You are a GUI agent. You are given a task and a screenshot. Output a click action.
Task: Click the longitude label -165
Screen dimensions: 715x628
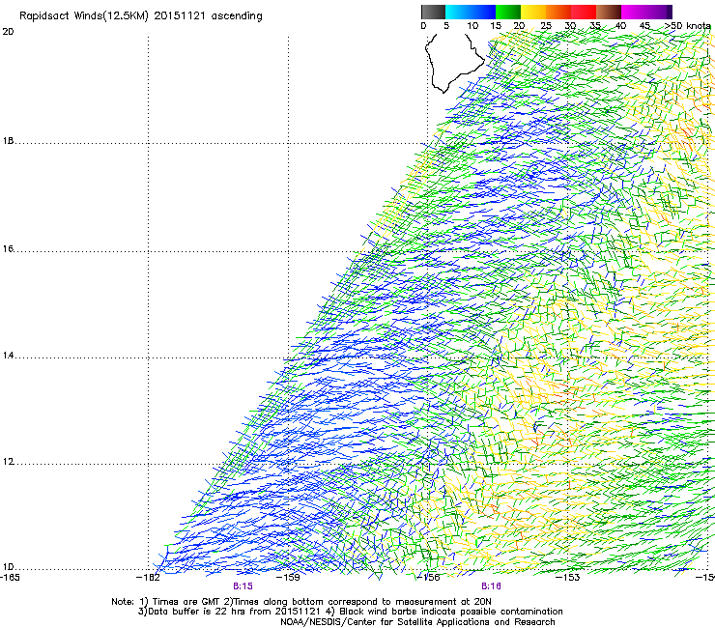[x=10, y=577]
